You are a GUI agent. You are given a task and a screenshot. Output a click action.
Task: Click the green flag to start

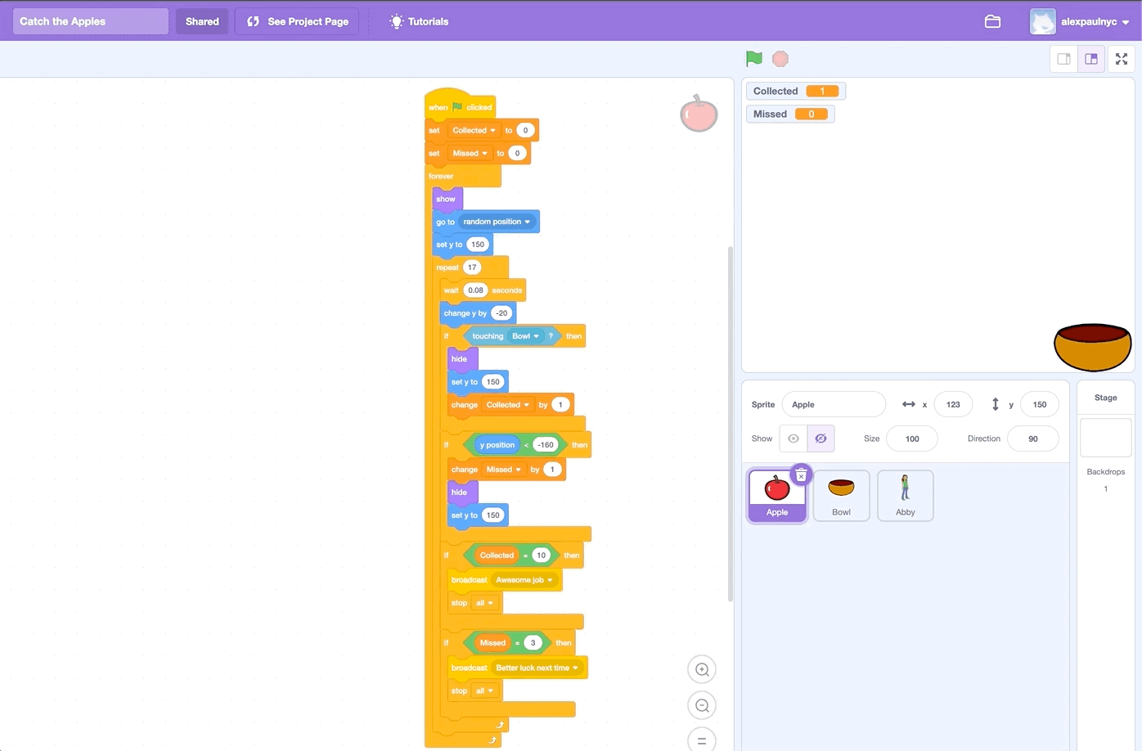coord(753,59)
